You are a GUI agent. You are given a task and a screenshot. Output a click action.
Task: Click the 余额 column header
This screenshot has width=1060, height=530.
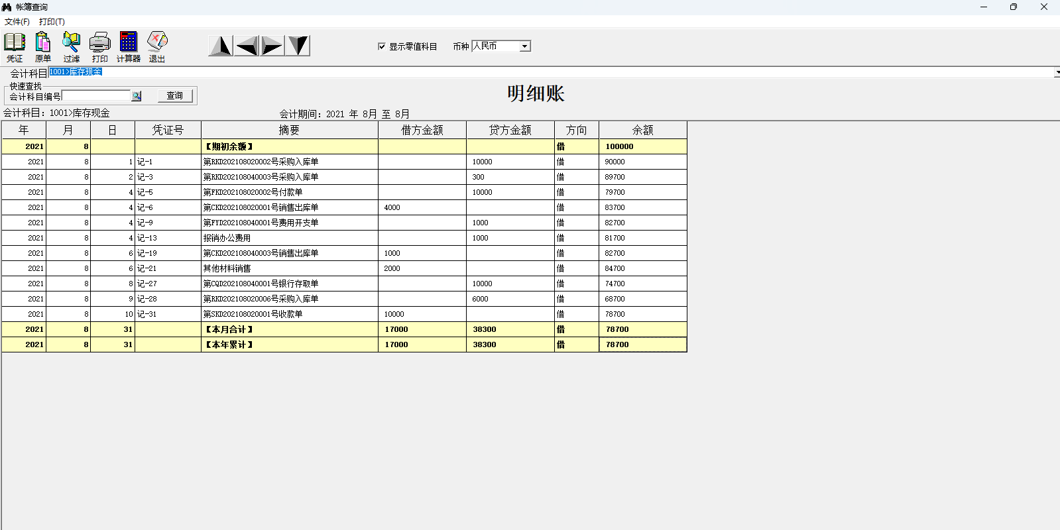[x=642, y=130]
